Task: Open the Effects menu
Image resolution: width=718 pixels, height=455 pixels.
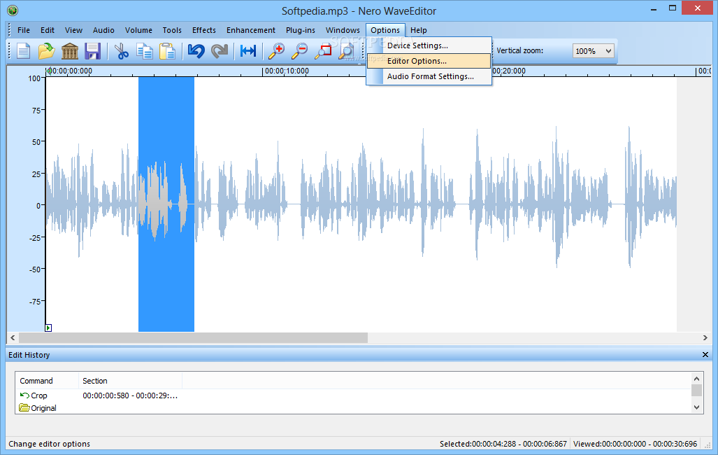Action: coord(203,30)
